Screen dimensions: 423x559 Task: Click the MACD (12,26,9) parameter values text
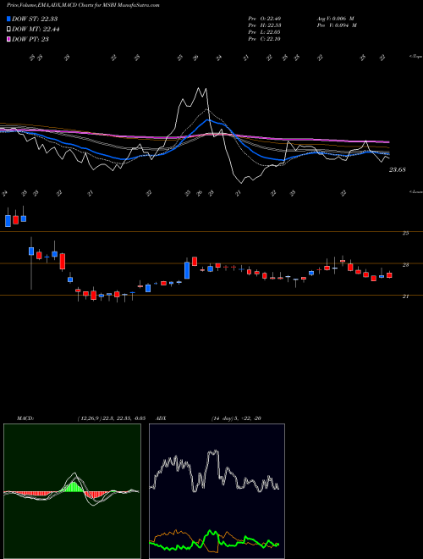[110, 418]
